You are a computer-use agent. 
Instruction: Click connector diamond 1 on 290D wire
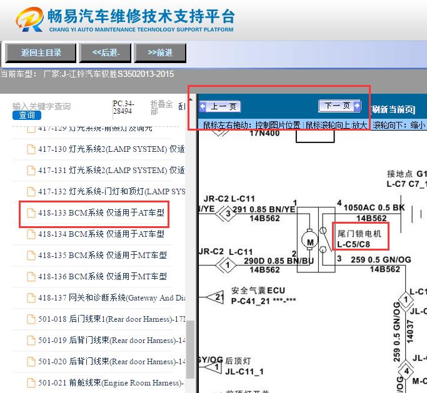[228, 265]
